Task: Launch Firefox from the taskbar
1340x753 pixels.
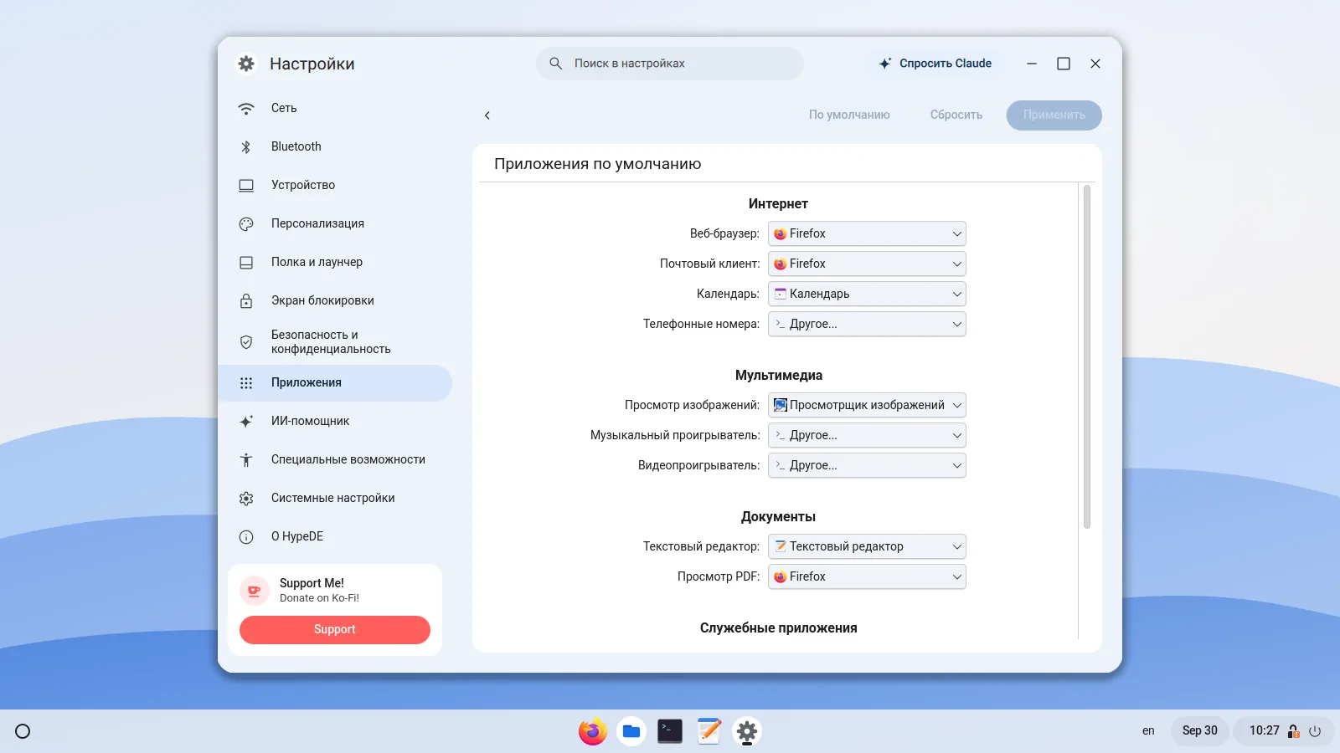Action: (593, 731)
